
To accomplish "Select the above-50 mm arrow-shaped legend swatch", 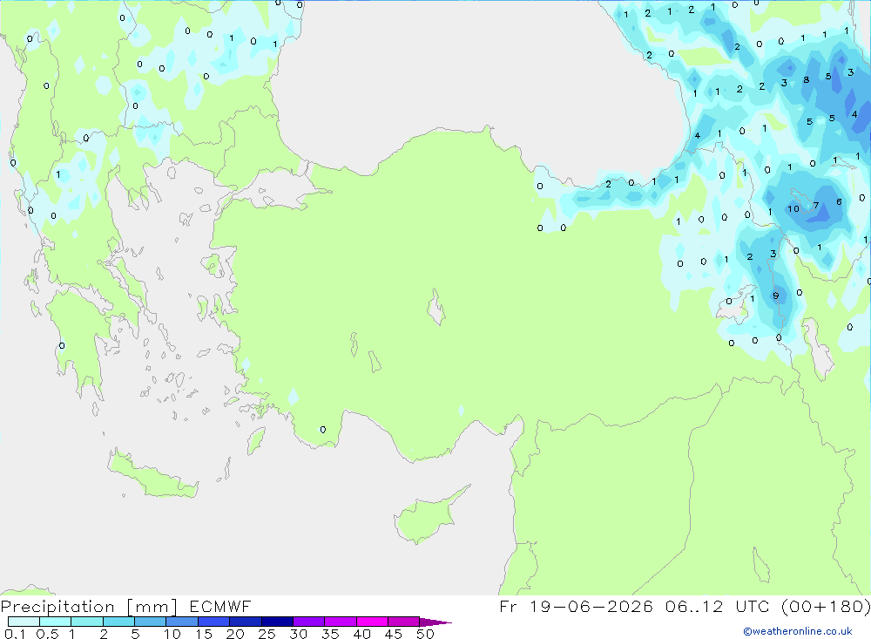I will (435, 622).
